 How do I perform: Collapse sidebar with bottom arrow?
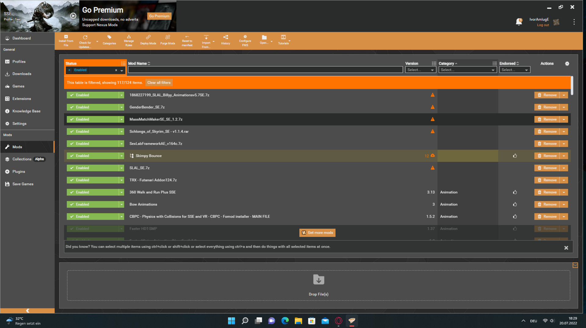[27, 311]
